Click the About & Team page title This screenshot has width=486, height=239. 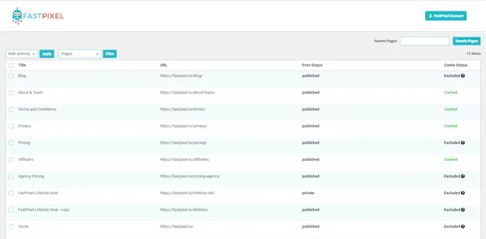click(30, 93)
